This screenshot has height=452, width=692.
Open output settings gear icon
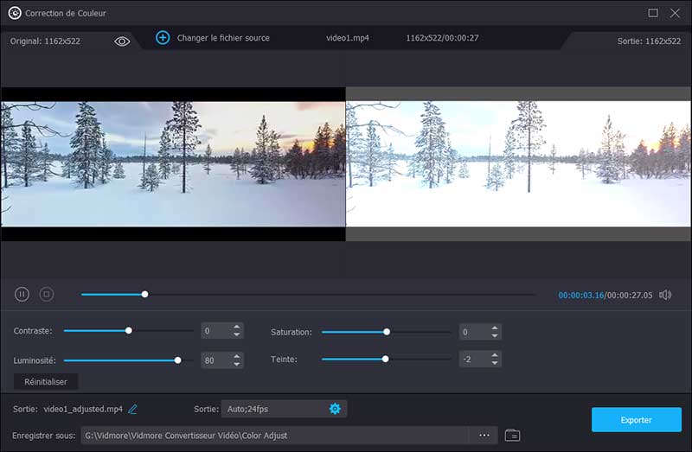click(x=335, y=409)
